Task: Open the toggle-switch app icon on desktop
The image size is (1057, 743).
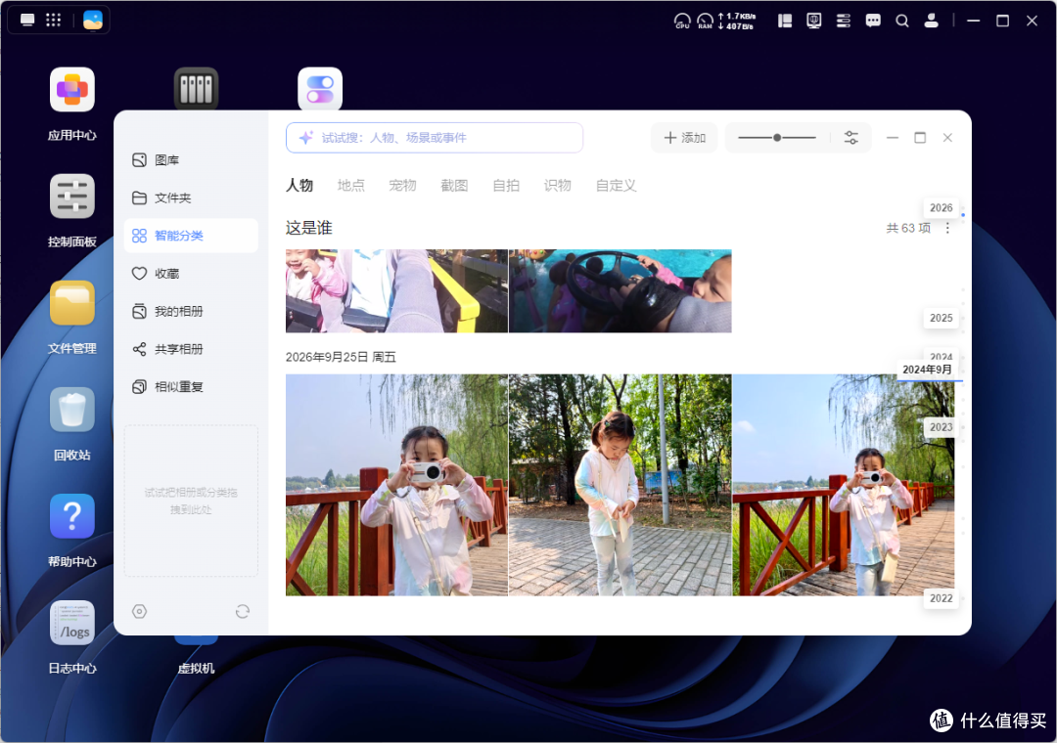Action: [x=320, y=88]
